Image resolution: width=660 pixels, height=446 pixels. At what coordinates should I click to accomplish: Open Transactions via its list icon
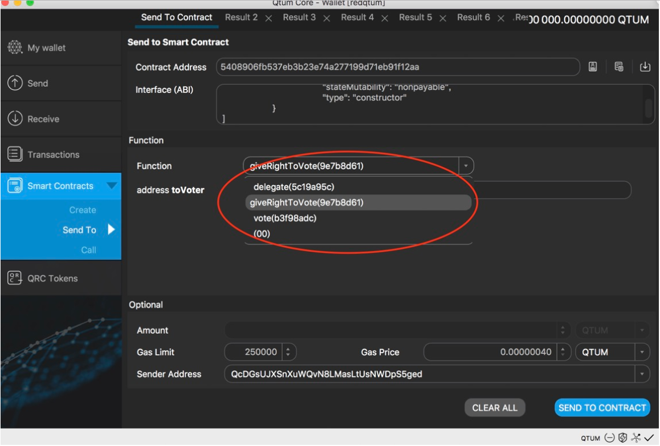(x=15, y=154)
